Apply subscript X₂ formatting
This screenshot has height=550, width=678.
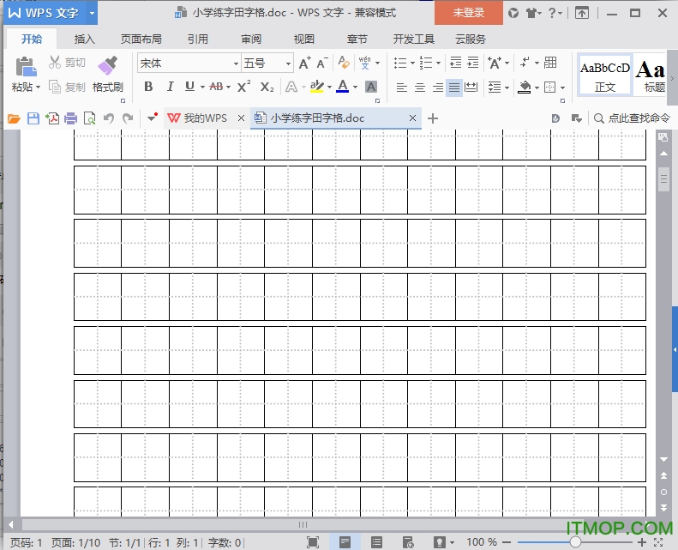(267, 87)
